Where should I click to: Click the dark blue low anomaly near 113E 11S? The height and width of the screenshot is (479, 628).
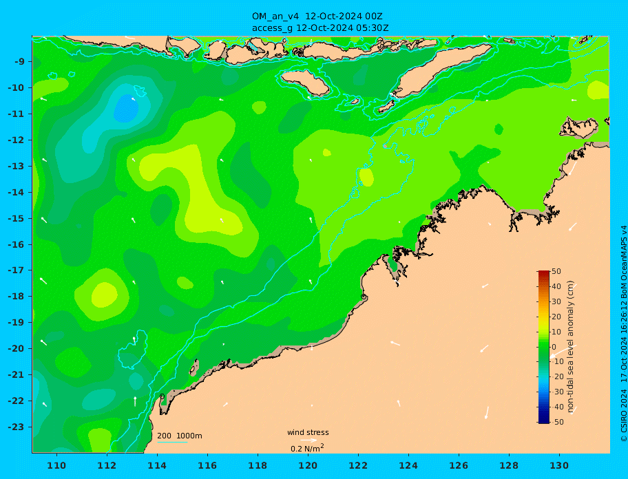[126, 109]
